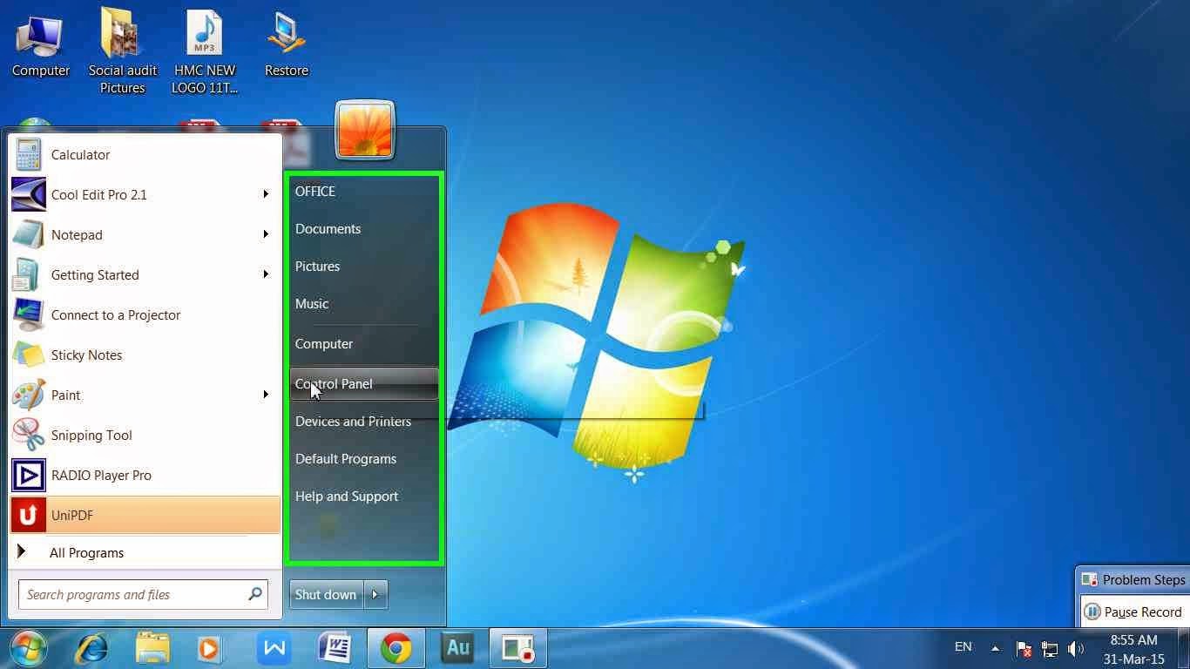This screenshot has height=669, width=1190.
Task: Click the Start orb button
Action: [x=30, y=648]
